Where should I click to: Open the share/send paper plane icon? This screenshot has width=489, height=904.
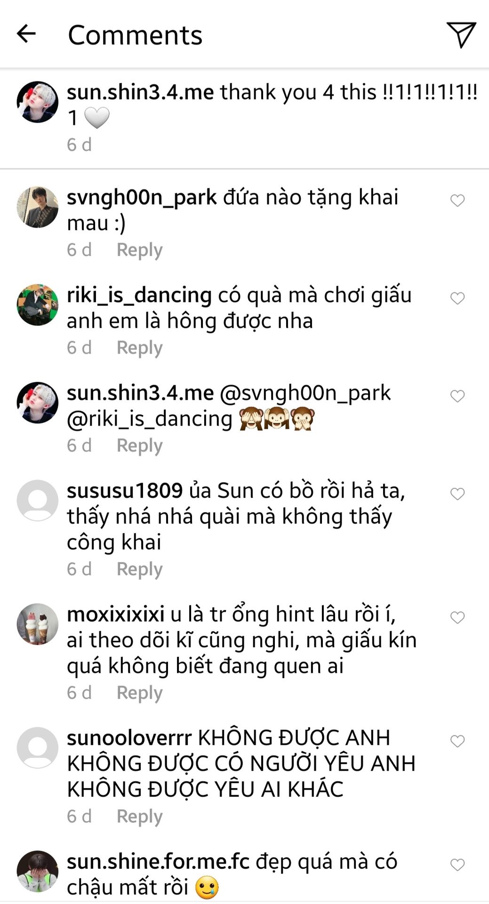[x=461, y=34]
